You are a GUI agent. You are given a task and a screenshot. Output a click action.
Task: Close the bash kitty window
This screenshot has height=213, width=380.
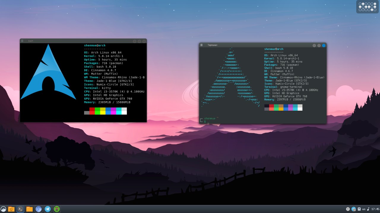click(144, 41)
